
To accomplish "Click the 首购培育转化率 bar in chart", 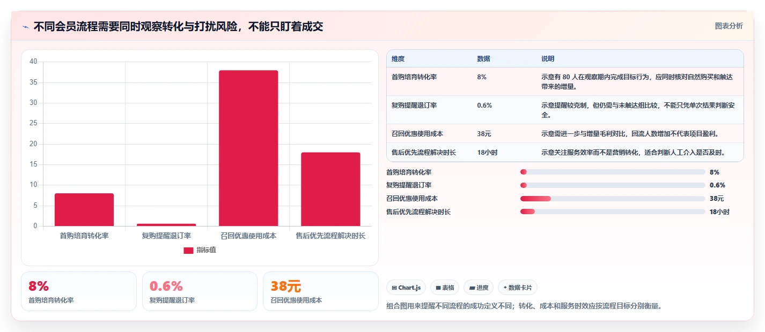I will (84, 209).
